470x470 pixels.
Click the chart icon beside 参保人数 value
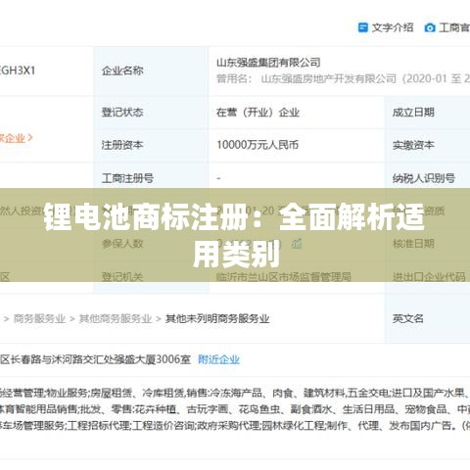pos(297,244)
